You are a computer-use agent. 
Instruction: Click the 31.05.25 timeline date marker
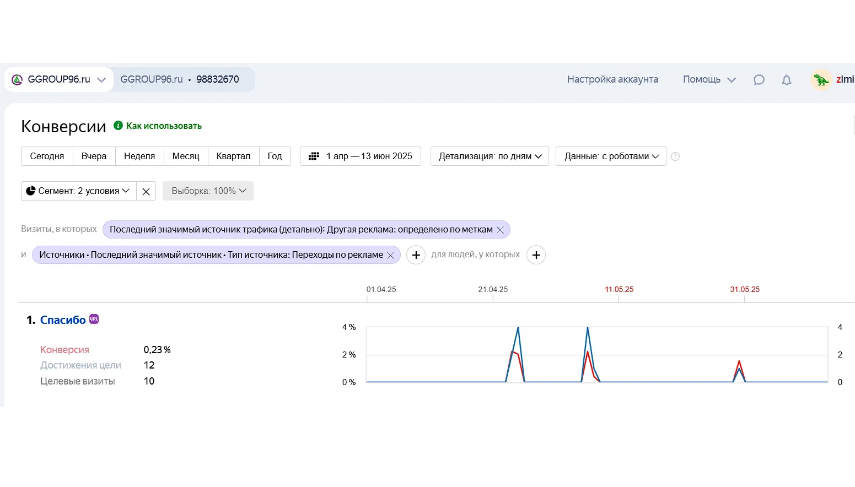point(745,289)
